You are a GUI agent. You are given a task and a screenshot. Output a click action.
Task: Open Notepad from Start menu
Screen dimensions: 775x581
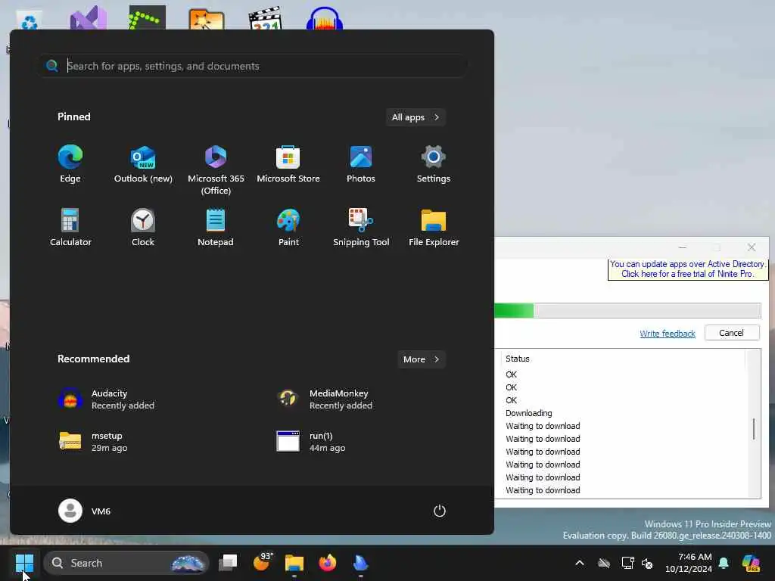pyautogui.click(x=216, y=227)
